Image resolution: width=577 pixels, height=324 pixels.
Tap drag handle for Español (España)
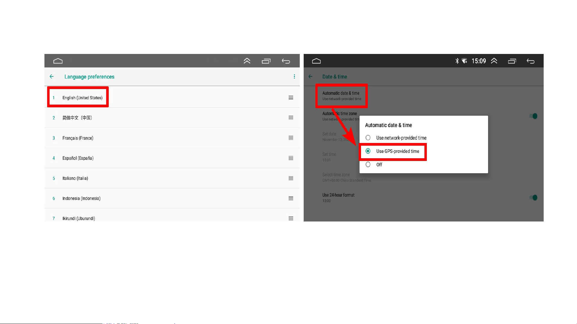pos(291,158)
